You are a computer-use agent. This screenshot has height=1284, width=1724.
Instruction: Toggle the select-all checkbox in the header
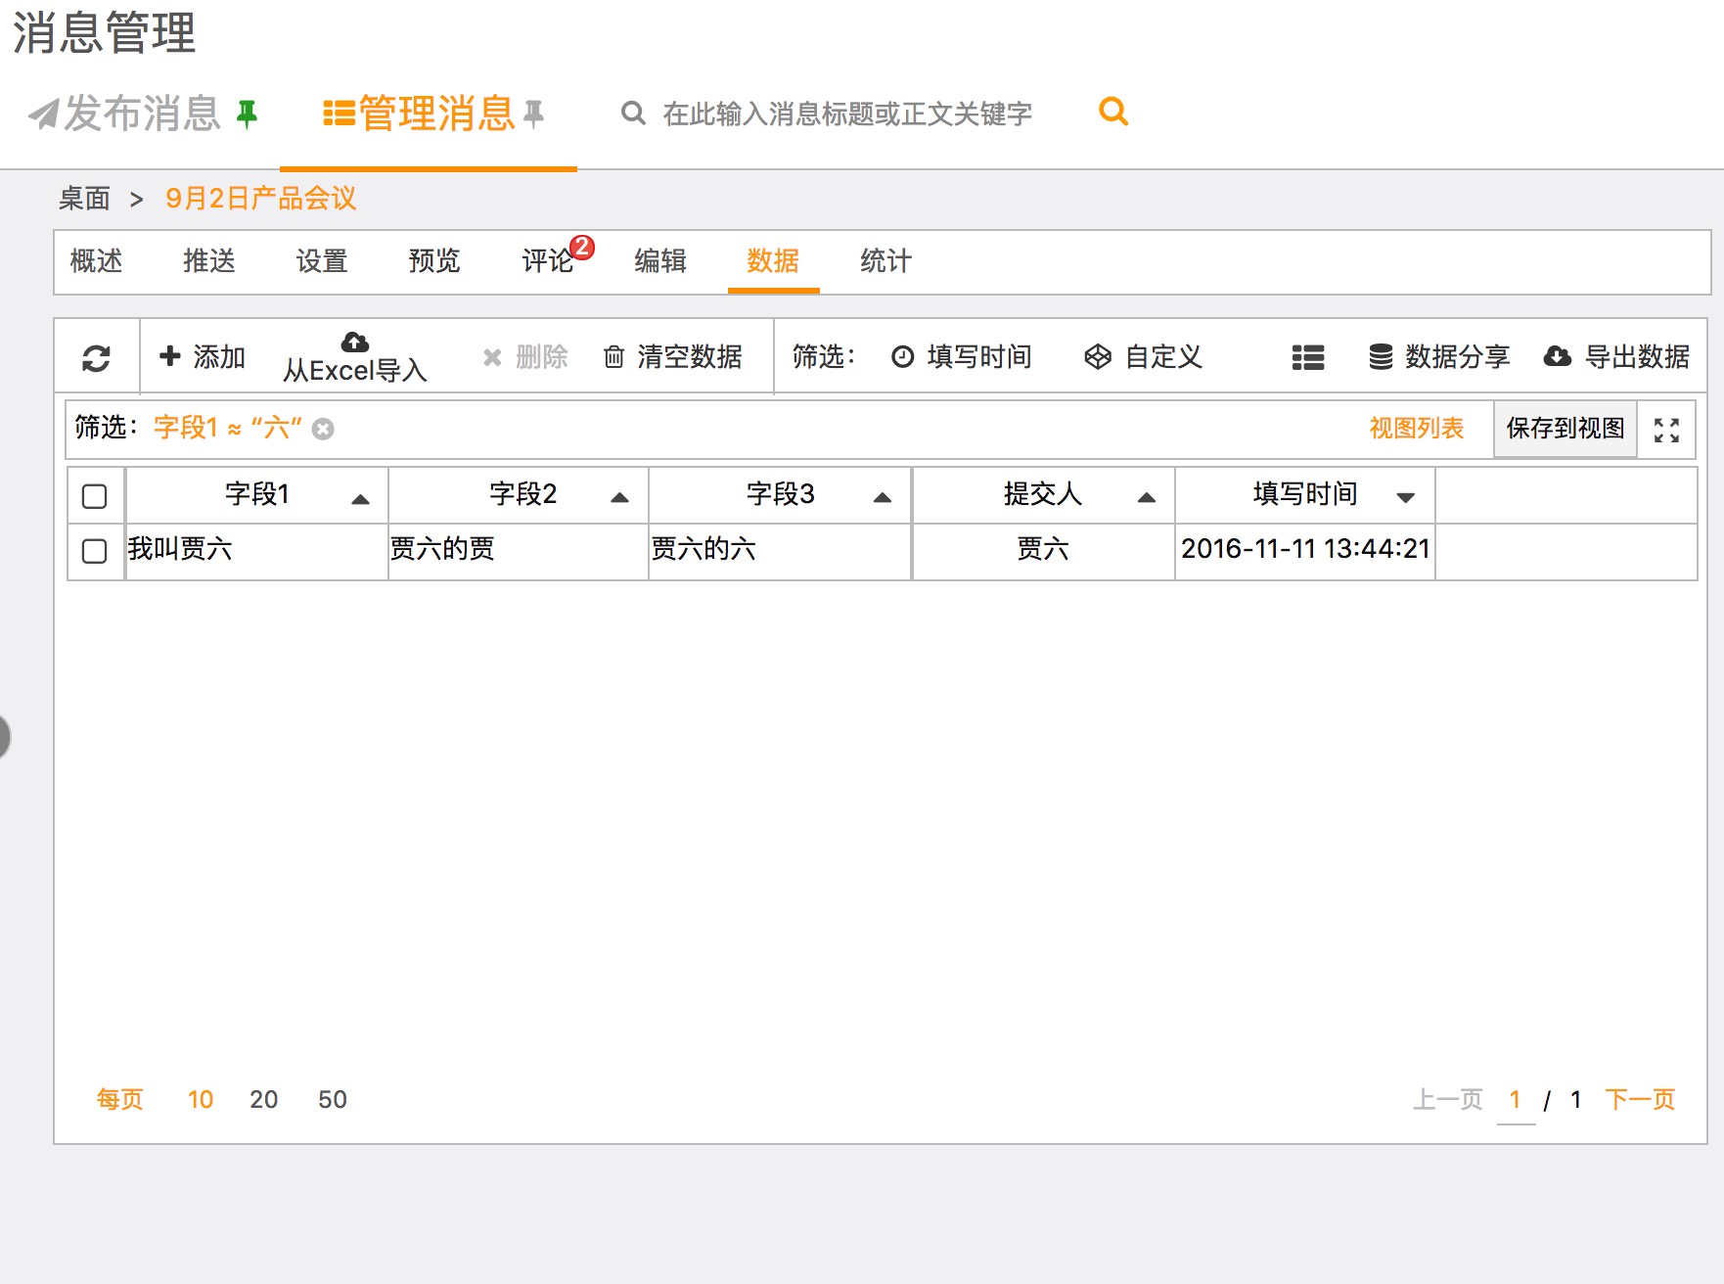(95, 496)
